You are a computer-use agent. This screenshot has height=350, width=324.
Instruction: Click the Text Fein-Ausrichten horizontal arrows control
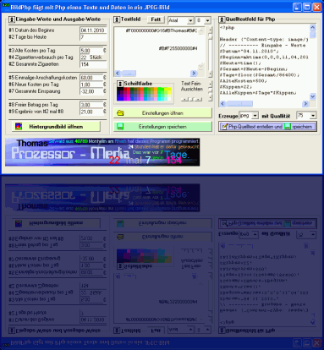pyautogui.click(x=192, y=99)
